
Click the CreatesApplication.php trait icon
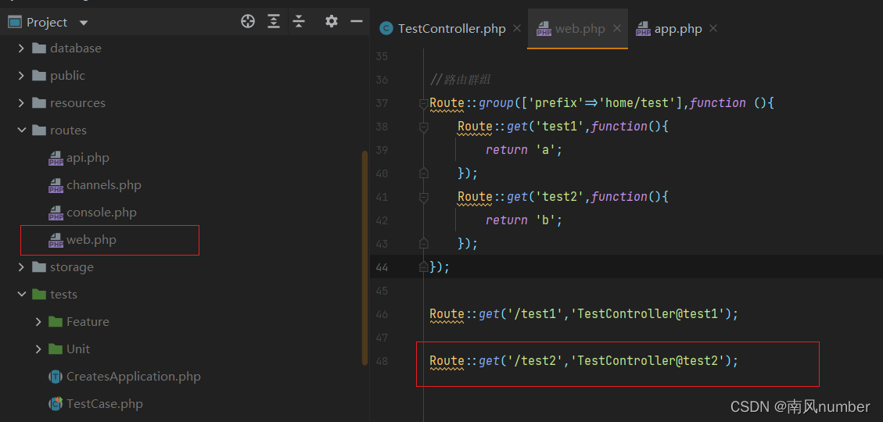(x=56, y=377)
